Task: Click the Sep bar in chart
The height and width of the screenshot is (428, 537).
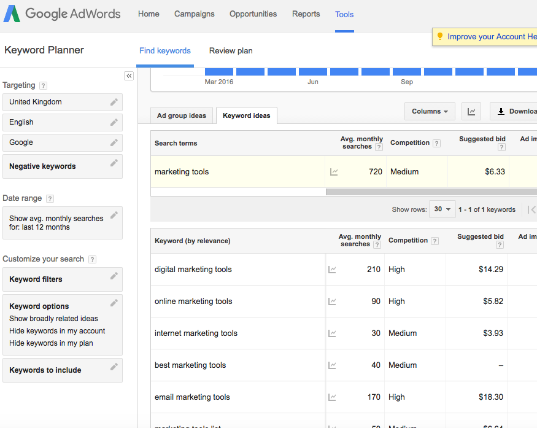Action: [407, 72]
